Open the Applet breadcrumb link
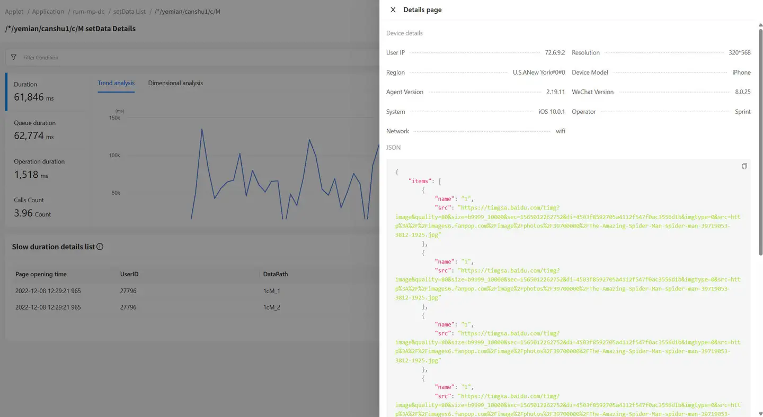This screenshot has width=763, height=417. (14, 11)
